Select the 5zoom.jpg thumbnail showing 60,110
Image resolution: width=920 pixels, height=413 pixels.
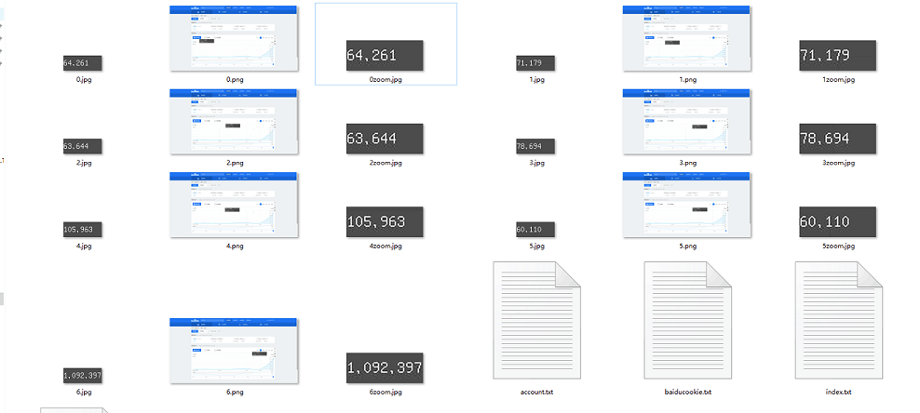[837, 222]
